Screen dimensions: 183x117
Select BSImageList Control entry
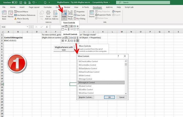tap(101, 82)
